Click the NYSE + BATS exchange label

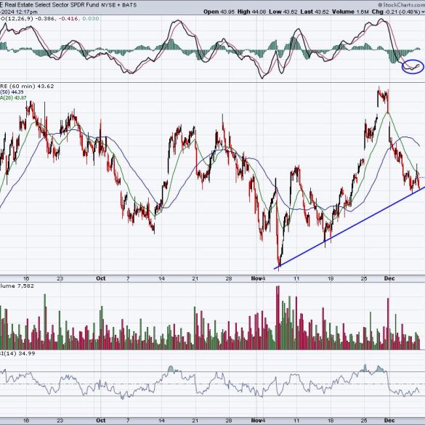point(118,5)
